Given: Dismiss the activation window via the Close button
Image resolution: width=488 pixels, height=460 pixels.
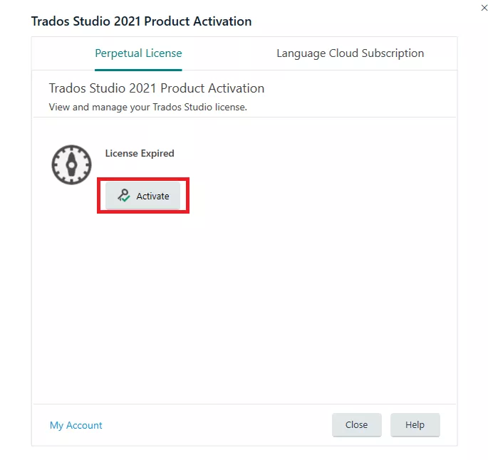Looking at the screenshot, I should point(357,425).
